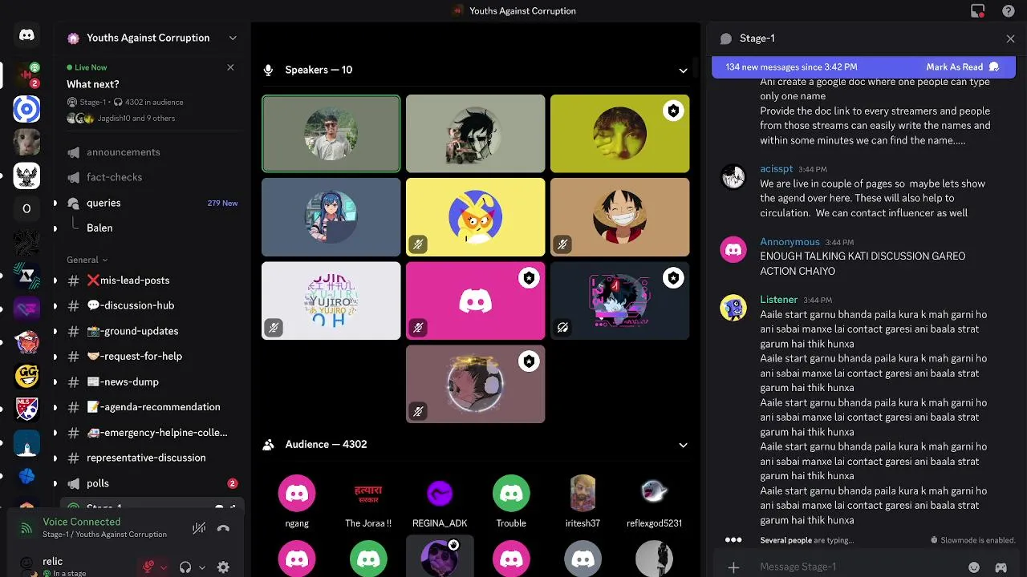1027x577 pixels.
Task: Close the Stage-1 chat panel
Action: pyautogui.click(x=1010, y=38)
